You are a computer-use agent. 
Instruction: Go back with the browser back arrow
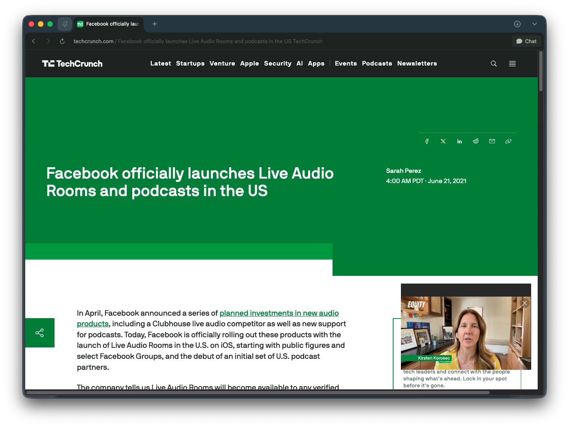pyautogui.click(x=34, y=41)
